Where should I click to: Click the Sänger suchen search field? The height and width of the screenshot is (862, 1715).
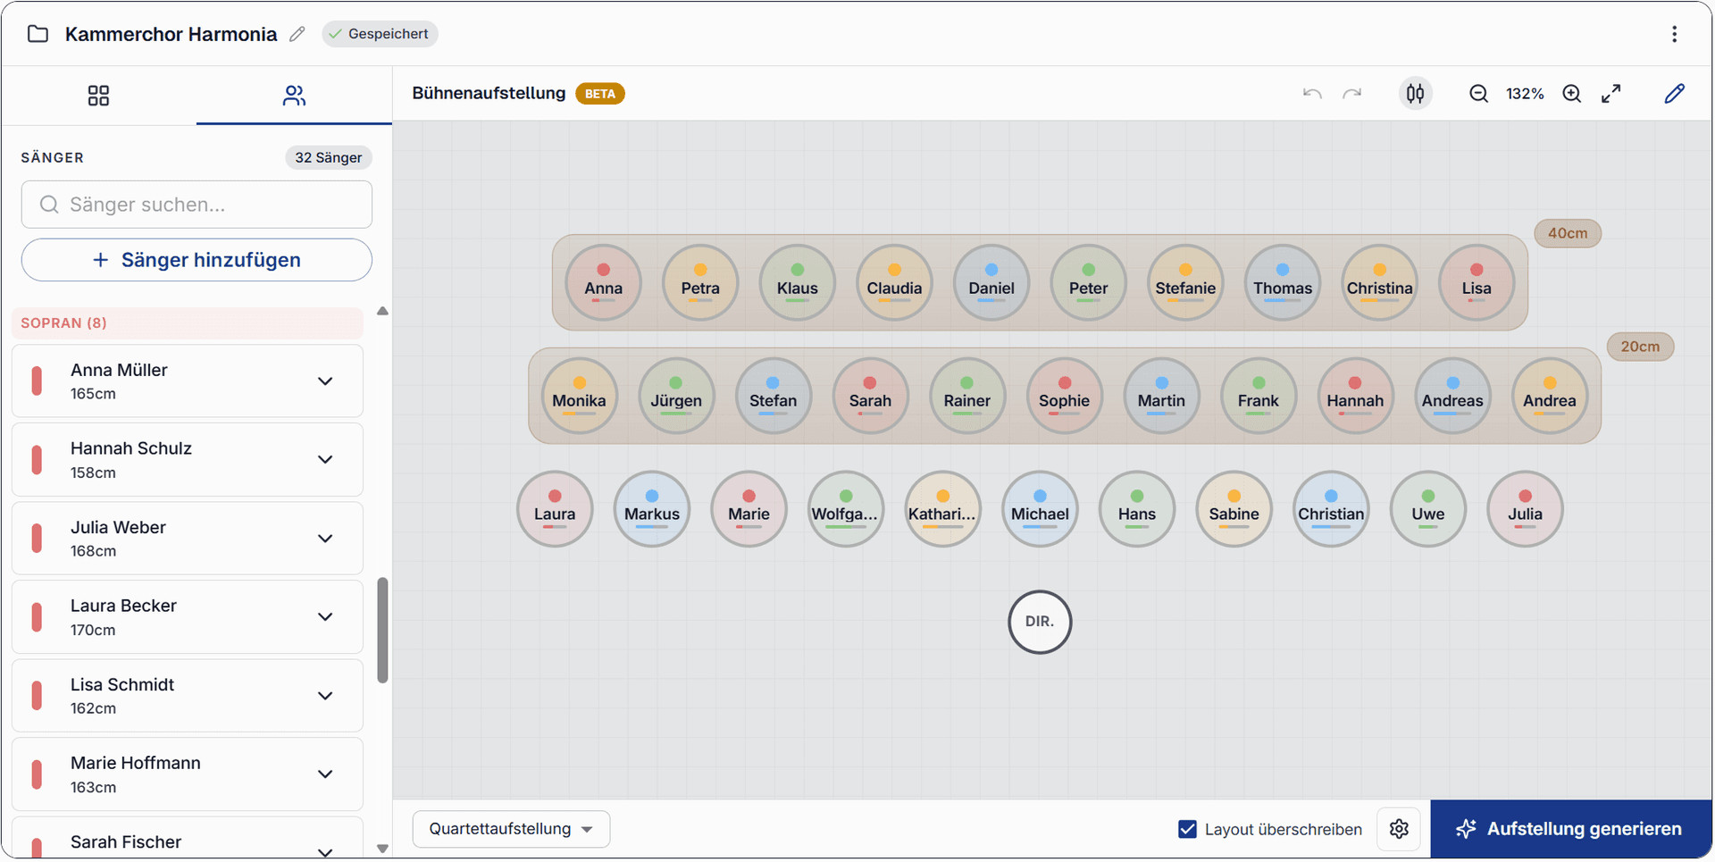coord(197,205)
